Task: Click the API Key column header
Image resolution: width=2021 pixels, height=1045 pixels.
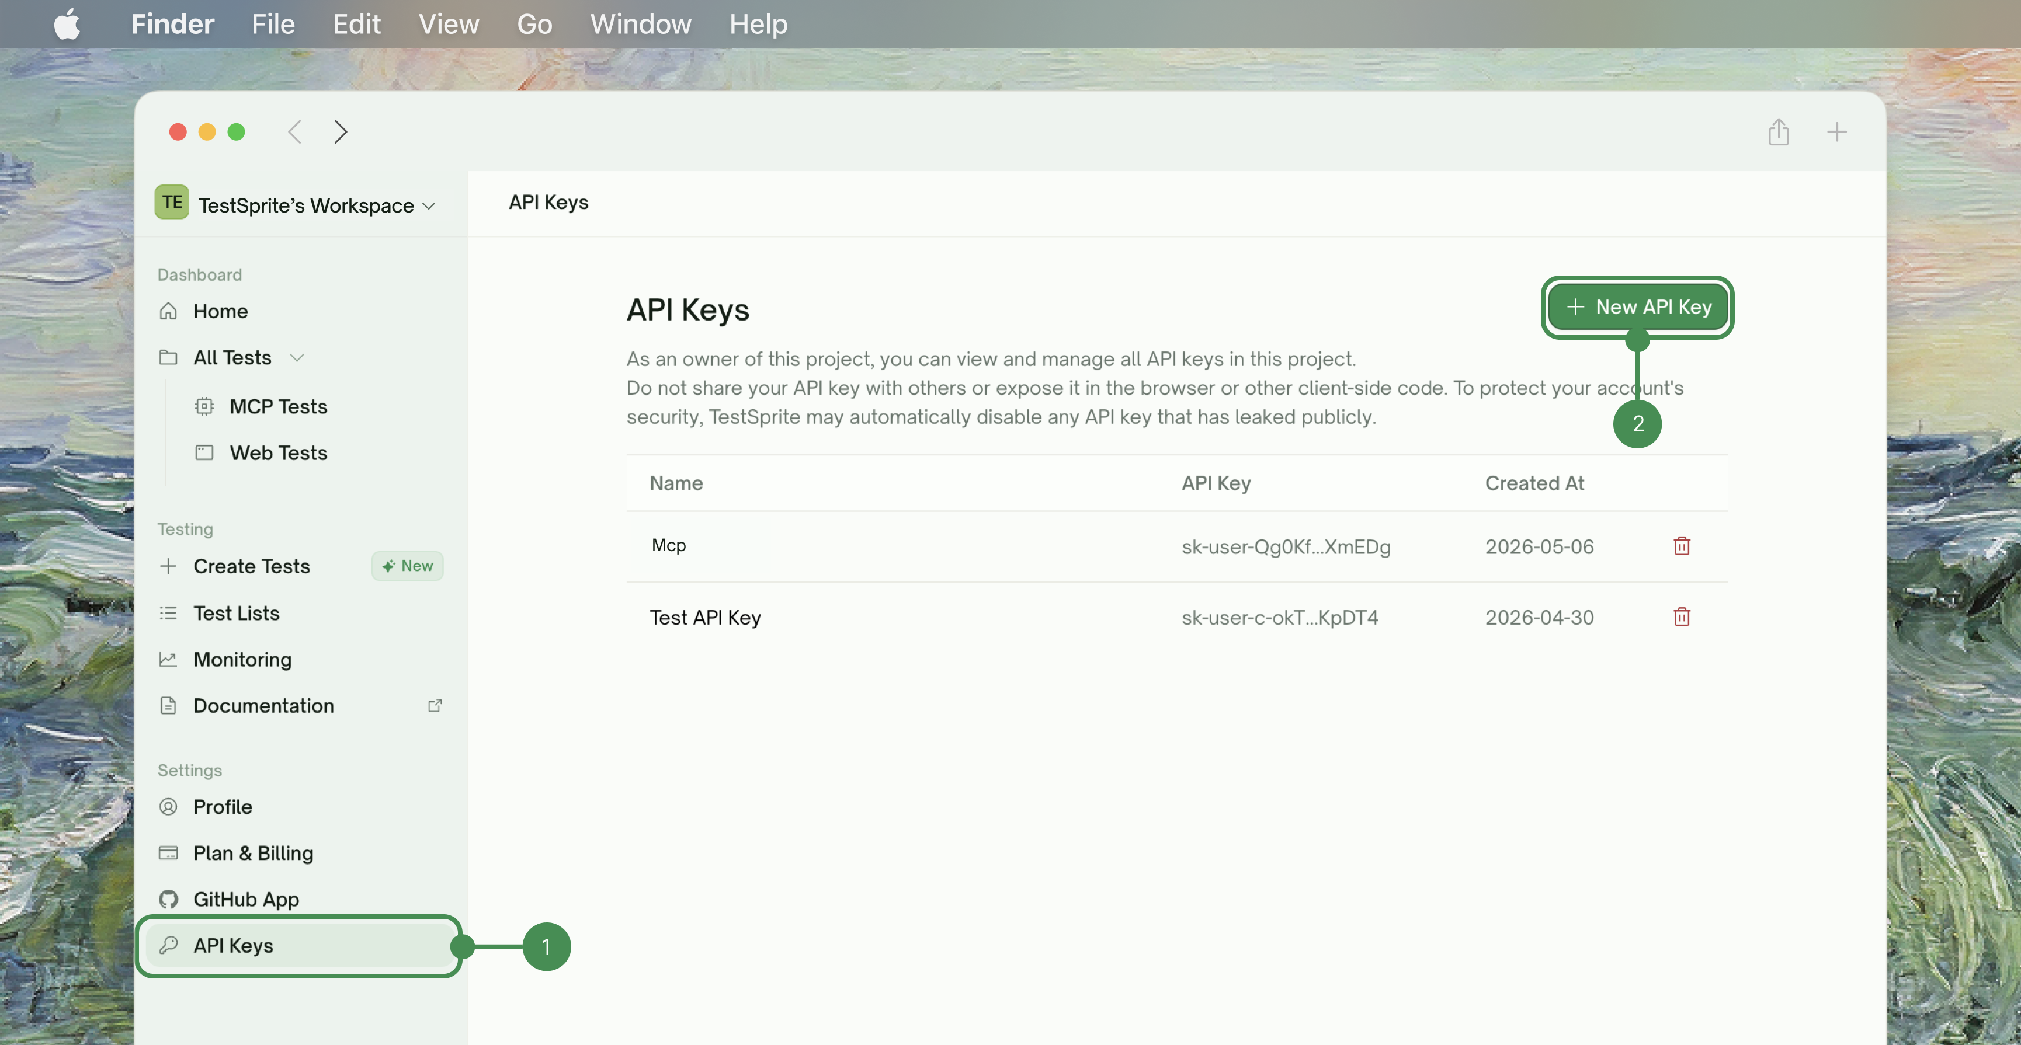Action: coord(1216,483)
